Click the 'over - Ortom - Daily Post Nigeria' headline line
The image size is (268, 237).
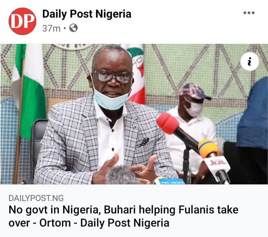click(x=89, y=223)
